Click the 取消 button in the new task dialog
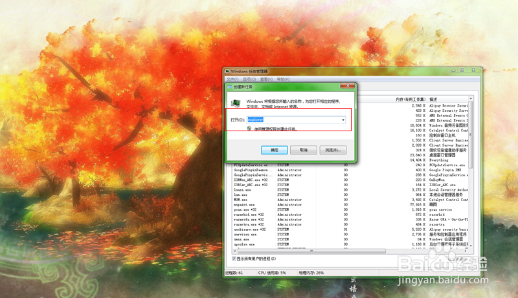This screenshot has height=298, width=518. [x=304, y=150]
